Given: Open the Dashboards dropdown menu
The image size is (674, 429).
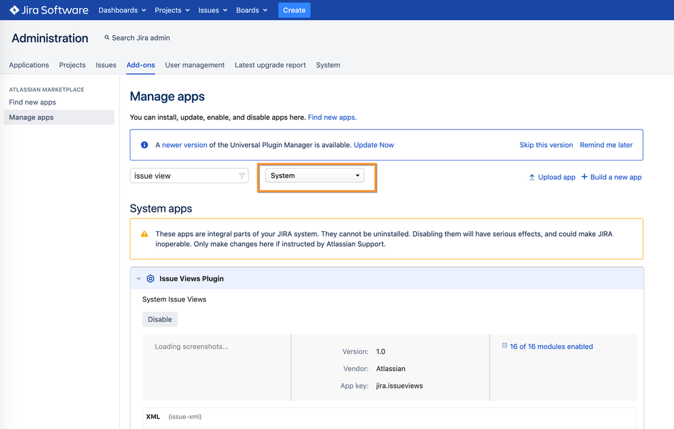Looking at the screenshot, I should (x=122, y=10).
